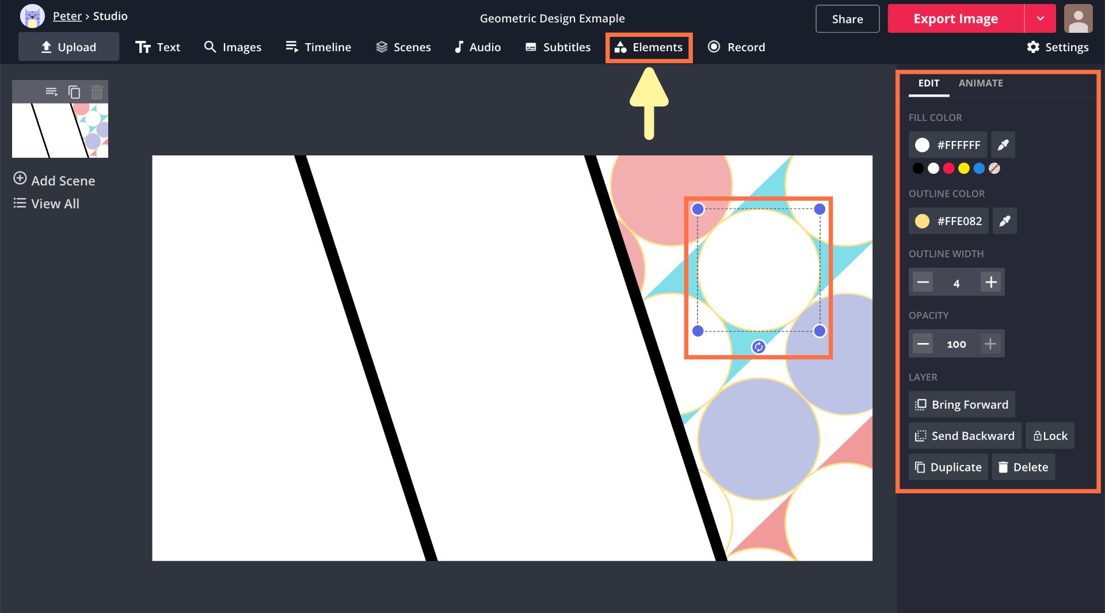
Task: Open the Text tool
Action: click(158, 47)
